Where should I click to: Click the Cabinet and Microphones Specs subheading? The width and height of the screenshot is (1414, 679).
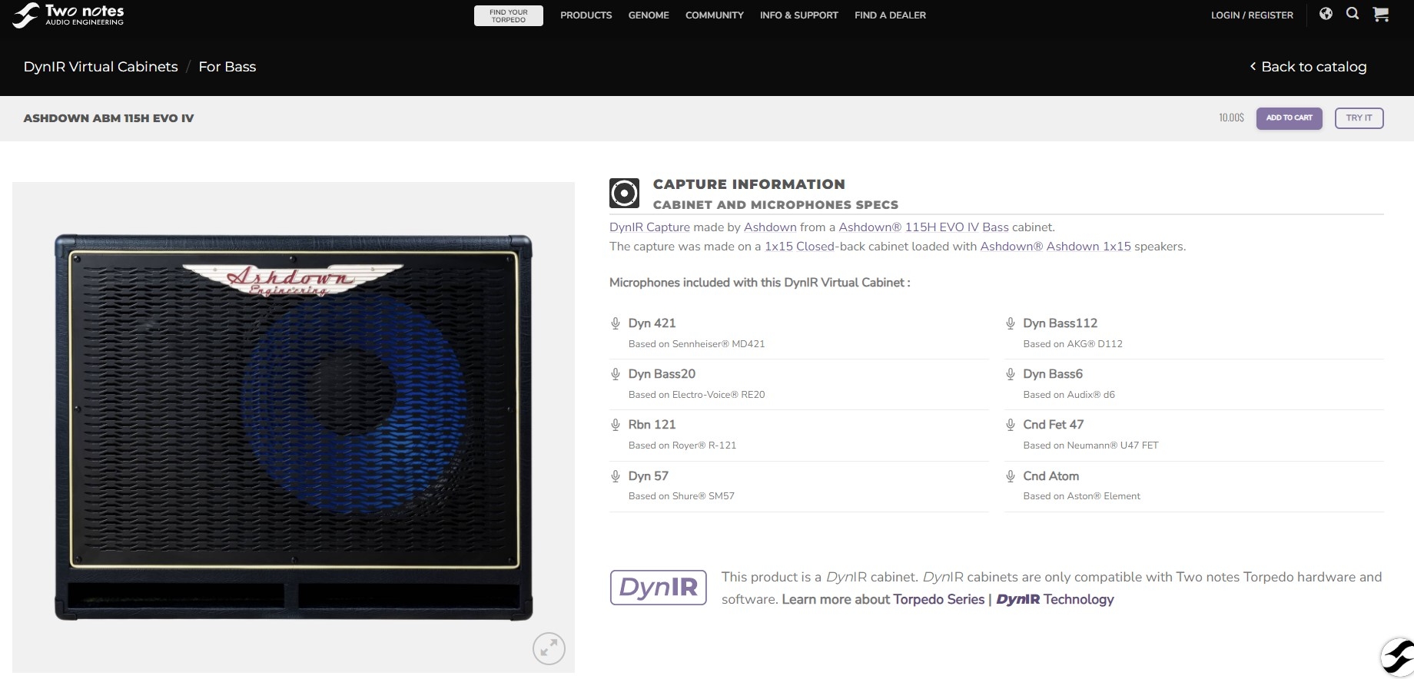pos(775,205)
